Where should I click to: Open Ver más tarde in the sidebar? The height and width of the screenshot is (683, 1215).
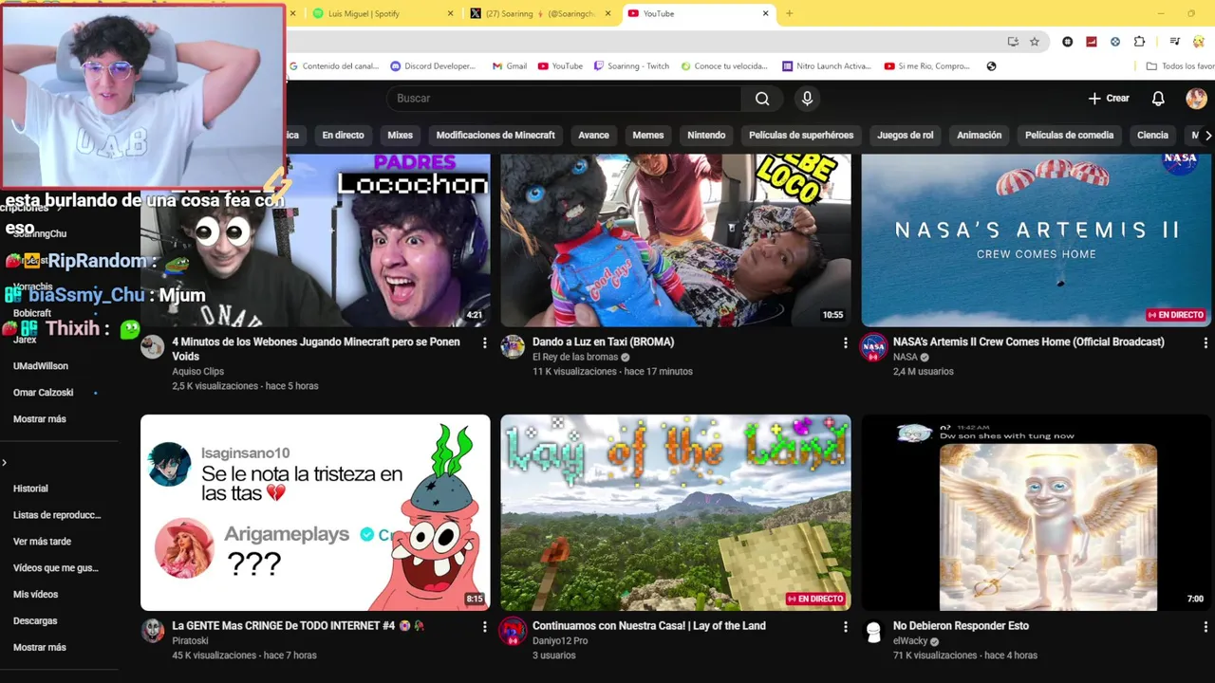(42, 542)
